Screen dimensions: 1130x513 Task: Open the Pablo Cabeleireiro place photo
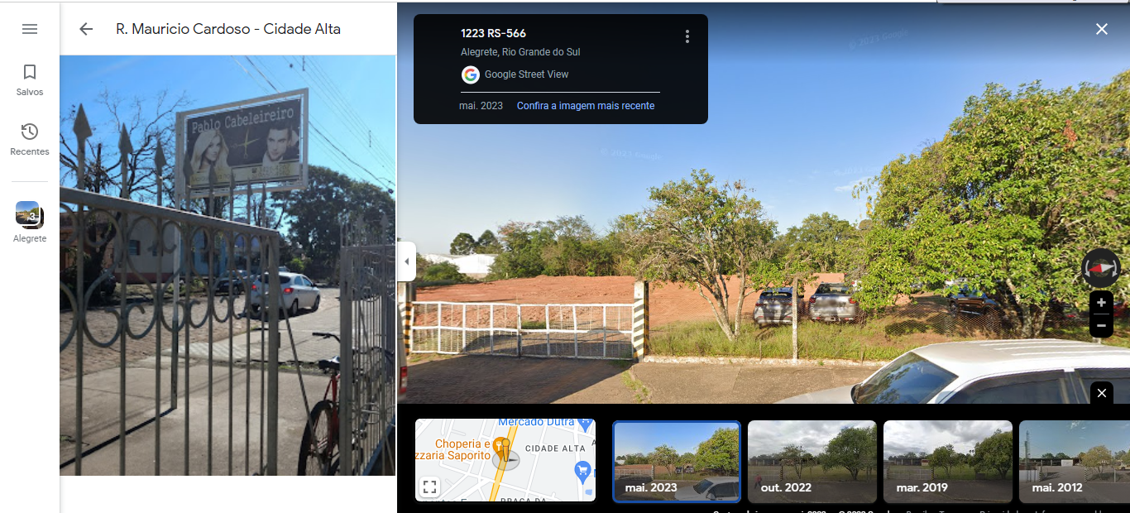pos(227,266)
